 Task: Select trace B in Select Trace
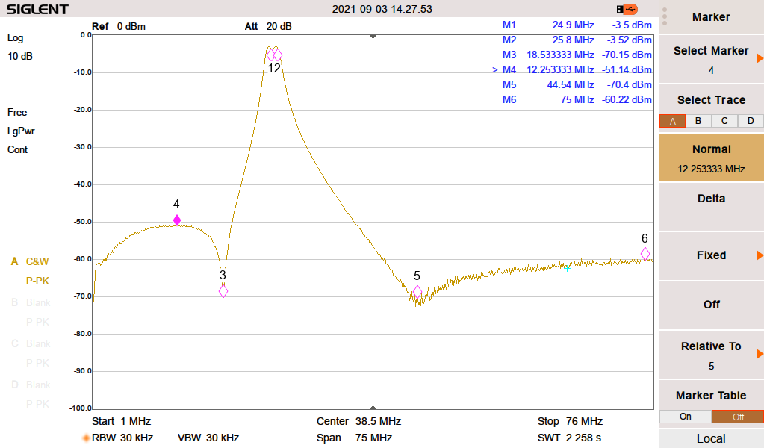pos(698,121)
